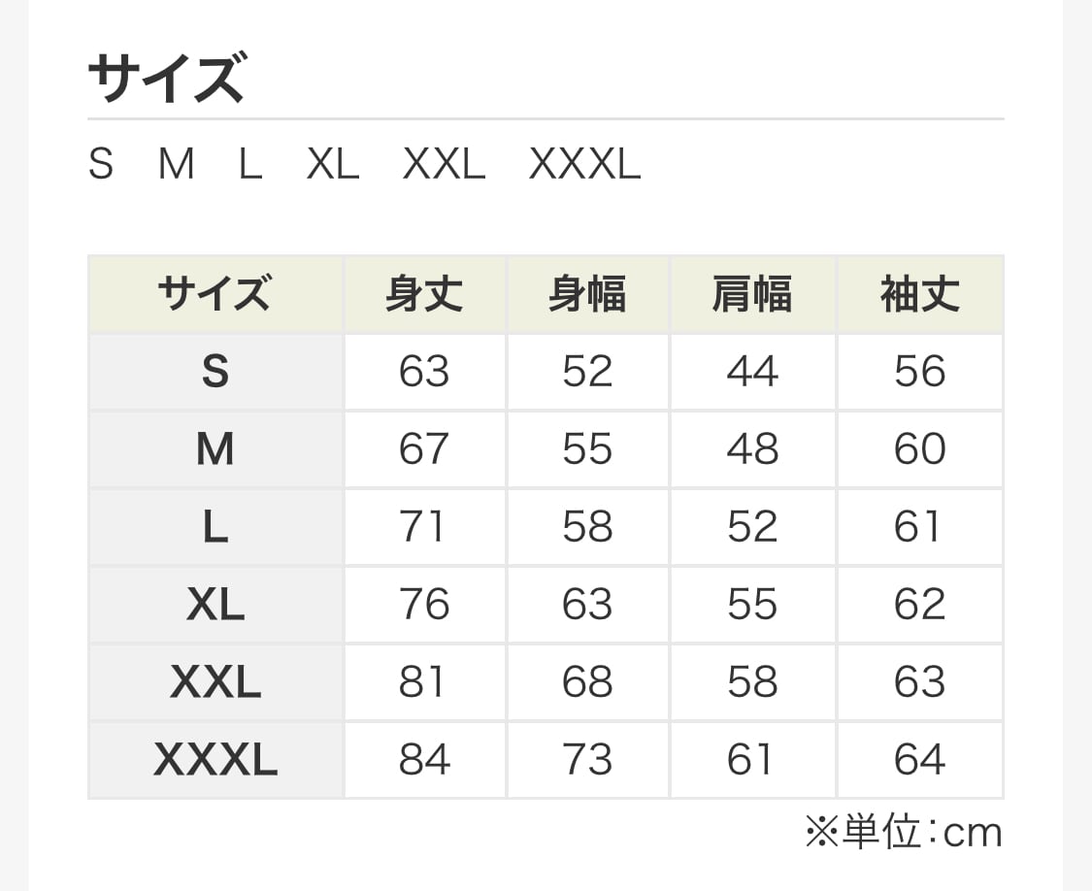Click the 袖丈 value 64 for size XXXL
This screenshot has height=891, width=1092.
(919, 760)
